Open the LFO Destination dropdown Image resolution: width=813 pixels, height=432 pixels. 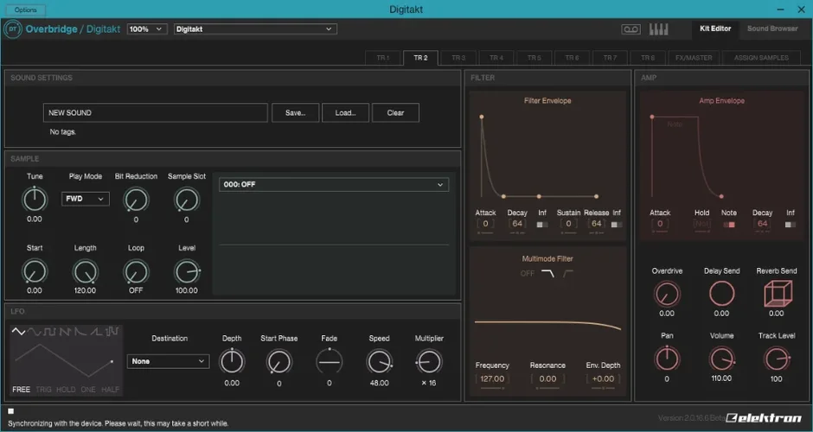168,361
